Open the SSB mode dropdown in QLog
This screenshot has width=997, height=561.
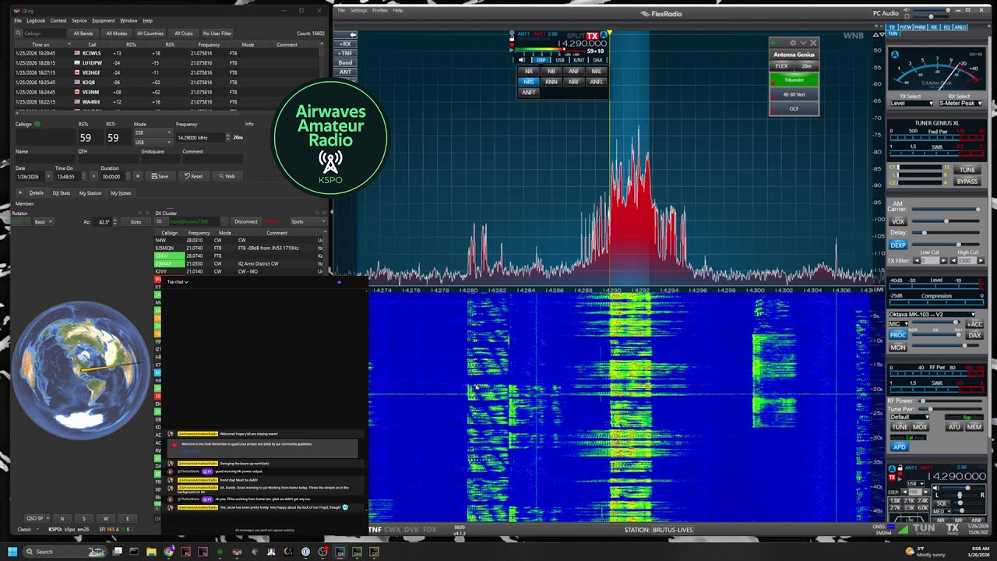pos(152,132)
